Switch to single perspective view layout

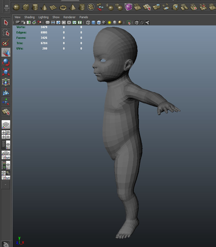pyautogui.click(x=6, y=124)
